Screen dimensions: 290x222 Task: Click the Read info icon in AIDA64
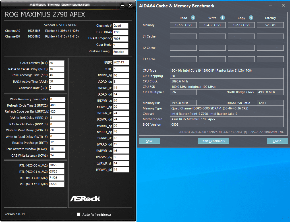click(x=193, y=18)
